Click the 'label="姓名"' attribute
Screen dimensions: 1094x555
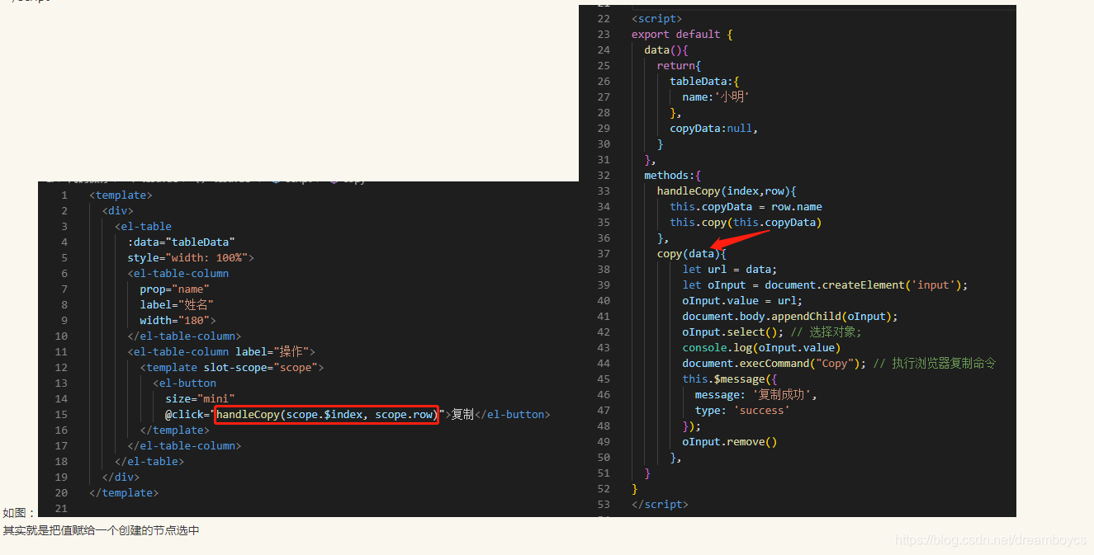coord(177,305)
